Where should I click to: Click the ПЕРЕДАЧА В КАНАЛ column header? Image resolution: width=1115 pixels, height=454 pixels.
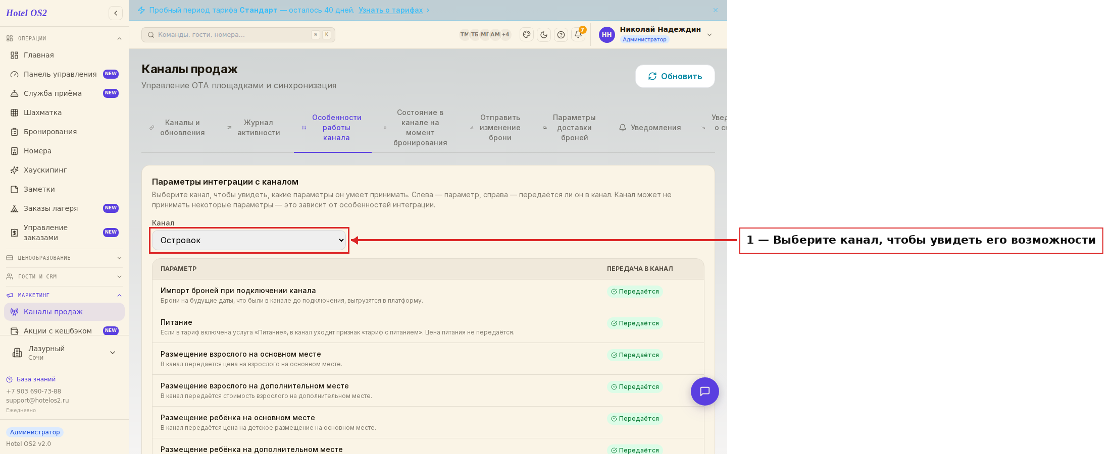(x=640, y=269)
